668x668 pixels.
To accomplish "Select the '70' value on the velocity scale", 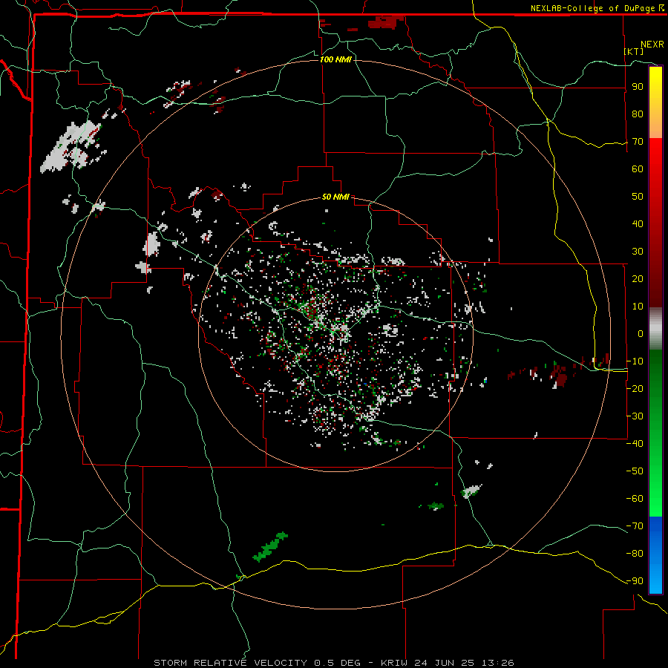I will pos(638,142).
